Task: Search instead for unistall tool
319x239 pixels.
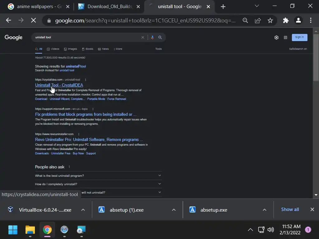Action: pyautogui.click(x=67, y=70)
